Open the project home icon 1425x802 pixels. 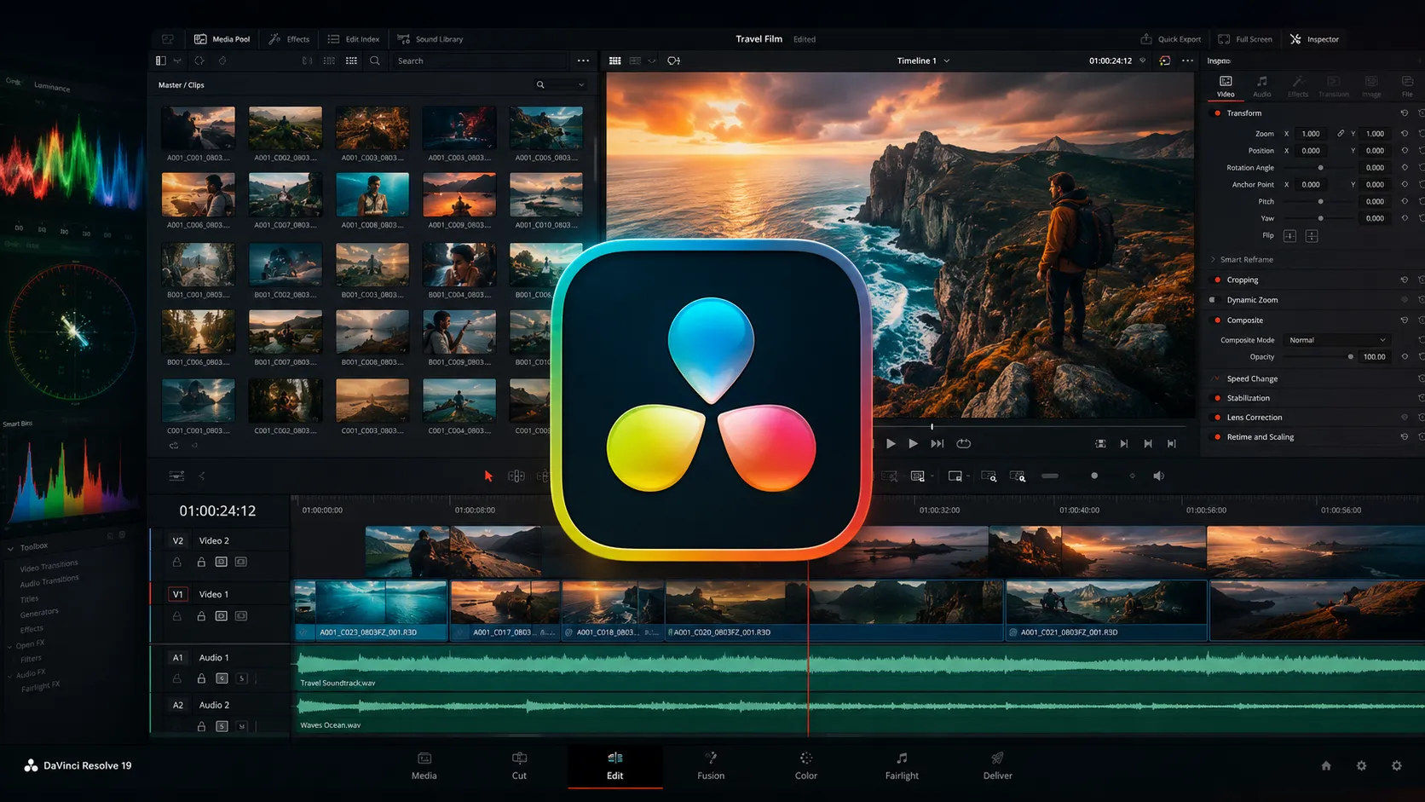click(x=1326, y=765)
